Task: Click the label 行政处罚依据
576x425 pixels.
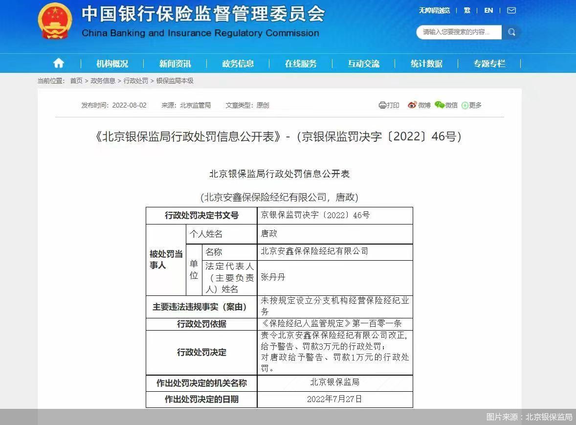Action: coord(201,324)
